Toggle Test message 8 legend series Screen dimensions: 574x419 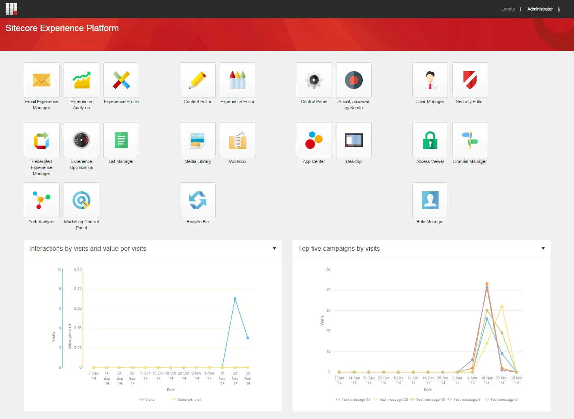click(x=464, y=400)
